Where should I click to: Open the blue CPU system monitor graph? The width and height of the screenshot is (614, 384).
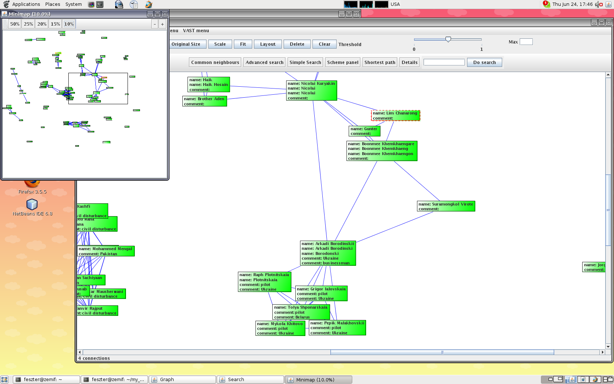351,4
